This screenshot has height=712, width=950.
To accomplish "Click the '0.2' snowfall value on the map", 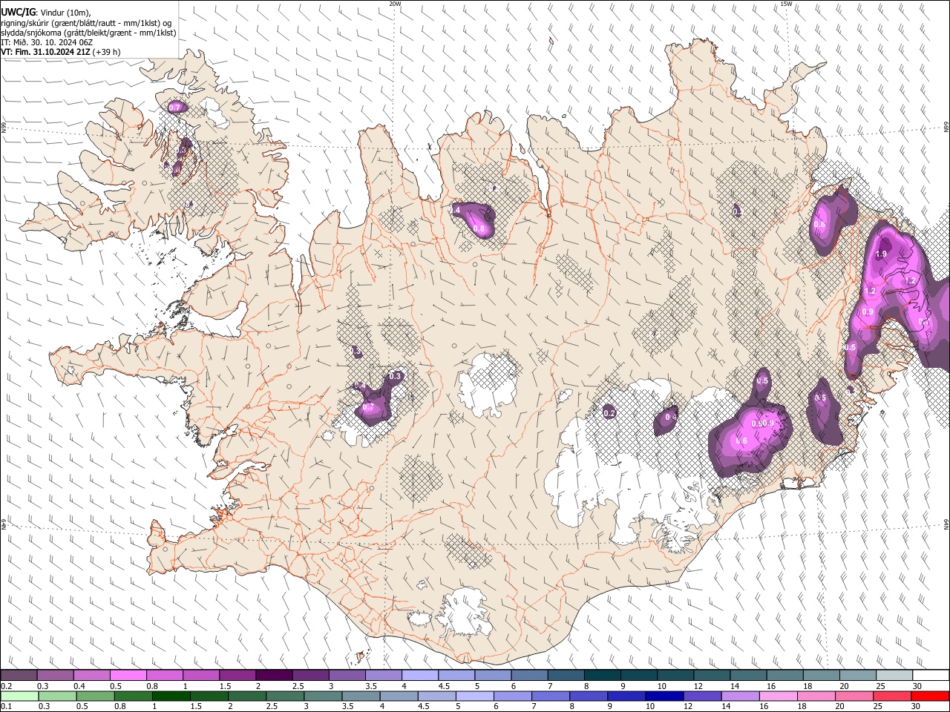I will tap(609, 413).
